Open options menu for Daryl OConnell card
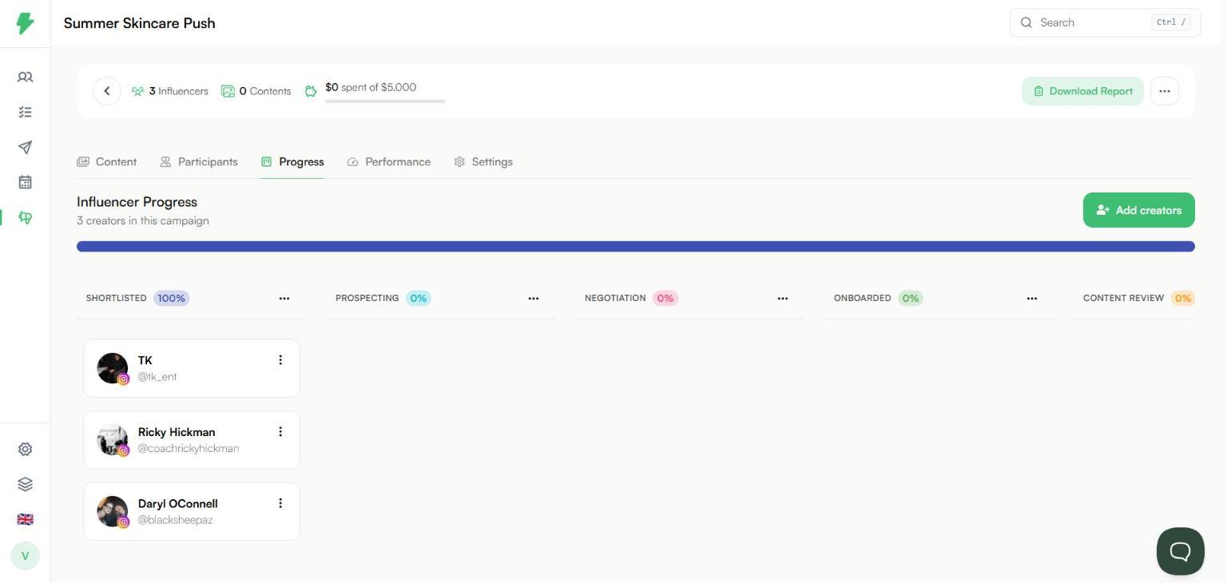The height and width of the screenshot is (583, 1227). pyautogui.click(x=280, y=503)
